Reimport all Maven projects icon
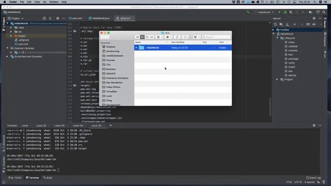The image size is (331, 186). point(275,24)
